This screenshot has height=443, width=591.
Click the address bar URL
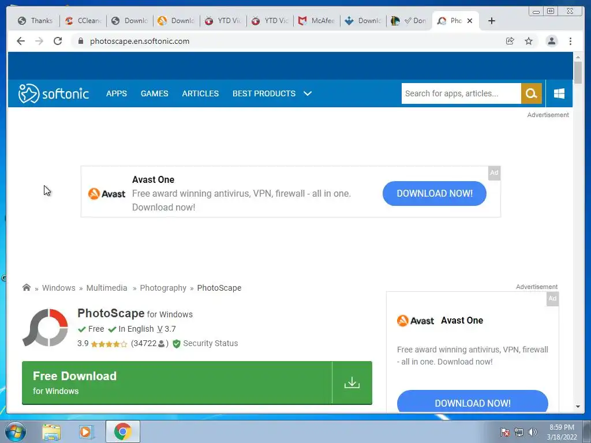140,41
